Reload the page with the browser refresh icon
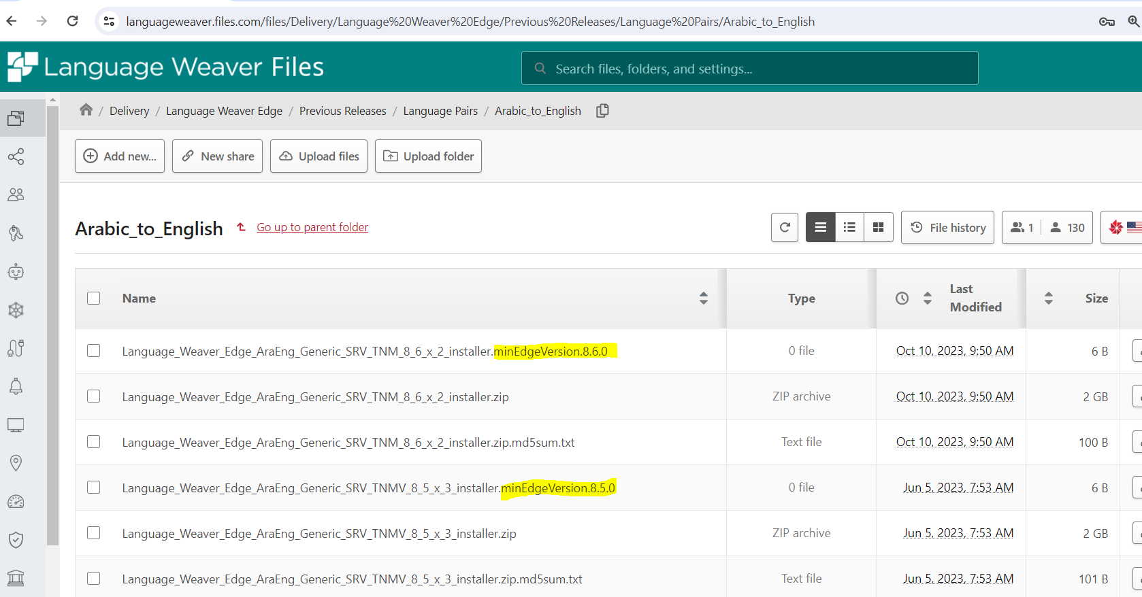Screen dimensions: 1142x597 [72, 21]
